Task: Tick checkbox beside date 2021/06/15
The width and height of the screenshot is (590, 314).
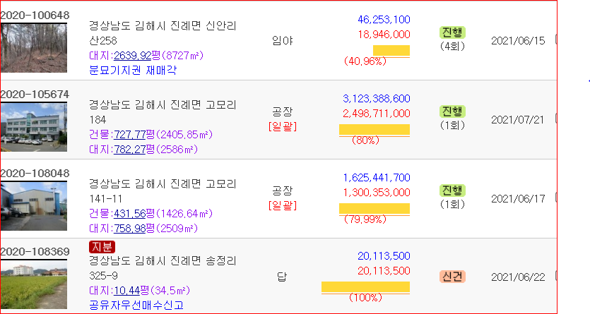Action: 556,40
